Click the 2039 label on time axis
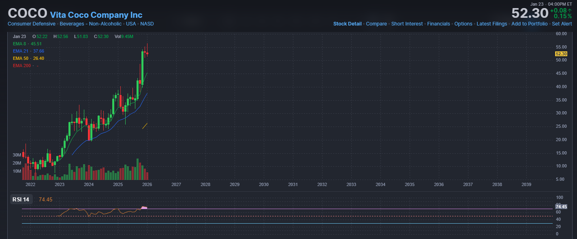The height and width of the screenshot is (239, 577). [526, 184]
